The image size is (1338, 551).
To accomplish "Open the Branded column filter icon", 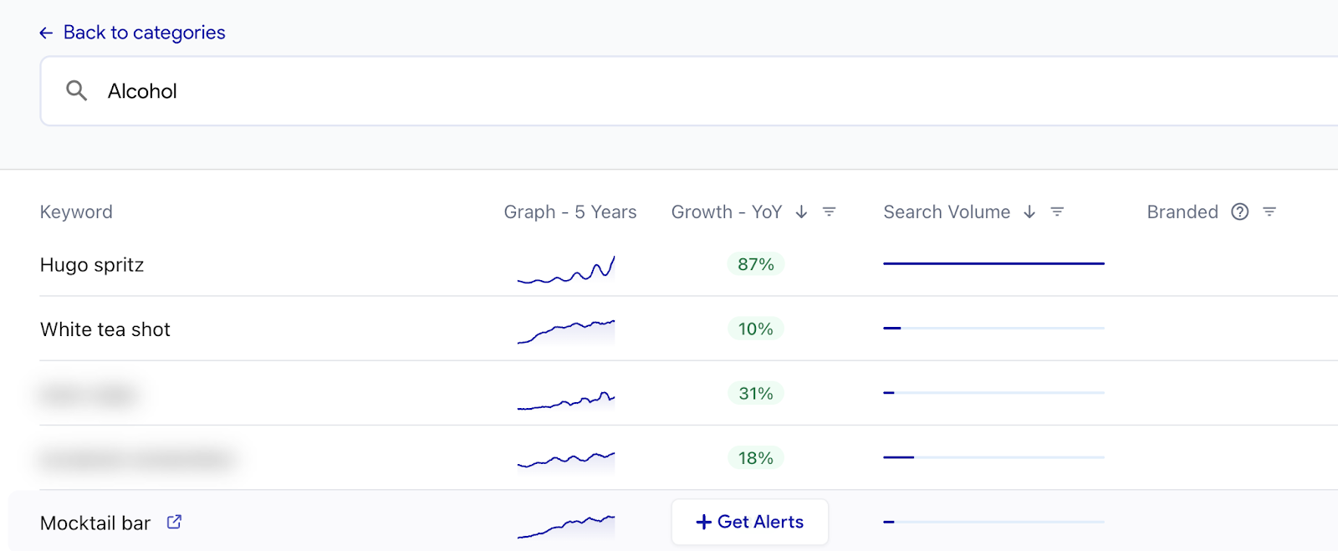I will 1269,212.
